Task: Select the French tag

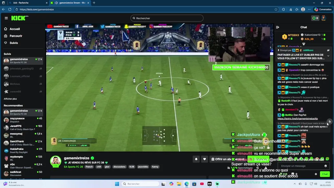Action: pos(89,167)
